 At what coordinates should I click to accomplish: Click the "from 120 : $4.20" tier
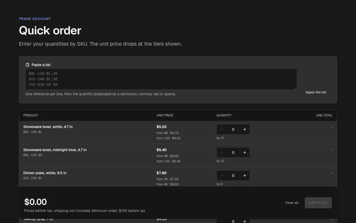point(169,138)
